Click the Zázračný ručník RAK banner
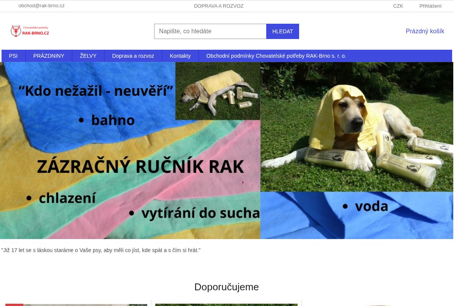This screenshot has width=459, height=306. click(226, 151)
